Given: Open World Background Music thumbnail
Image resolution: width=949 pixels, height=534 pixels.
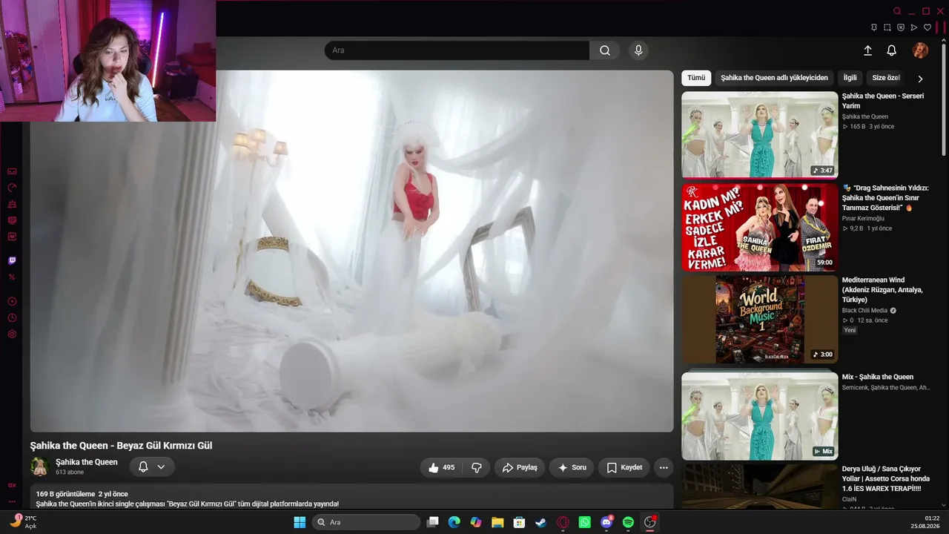Looking at the screenshot, I should pyautogui.click(x=760, y=319).
